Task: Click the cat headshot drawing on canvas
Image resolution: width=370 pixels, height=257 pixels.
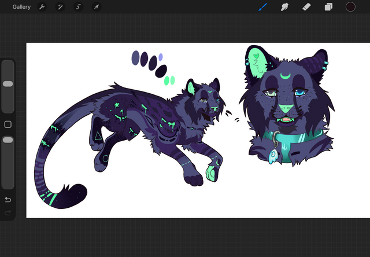Action: pyautogui.click(x=287, y=105)
